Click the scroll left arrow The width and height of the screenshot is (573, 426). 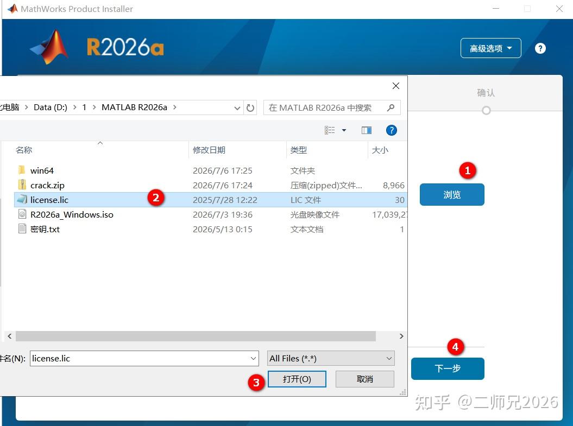9,336
